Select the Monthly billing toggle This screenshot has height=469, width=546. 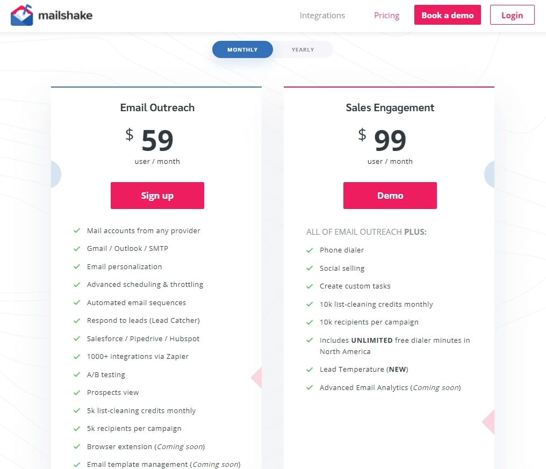click(242, 49)
